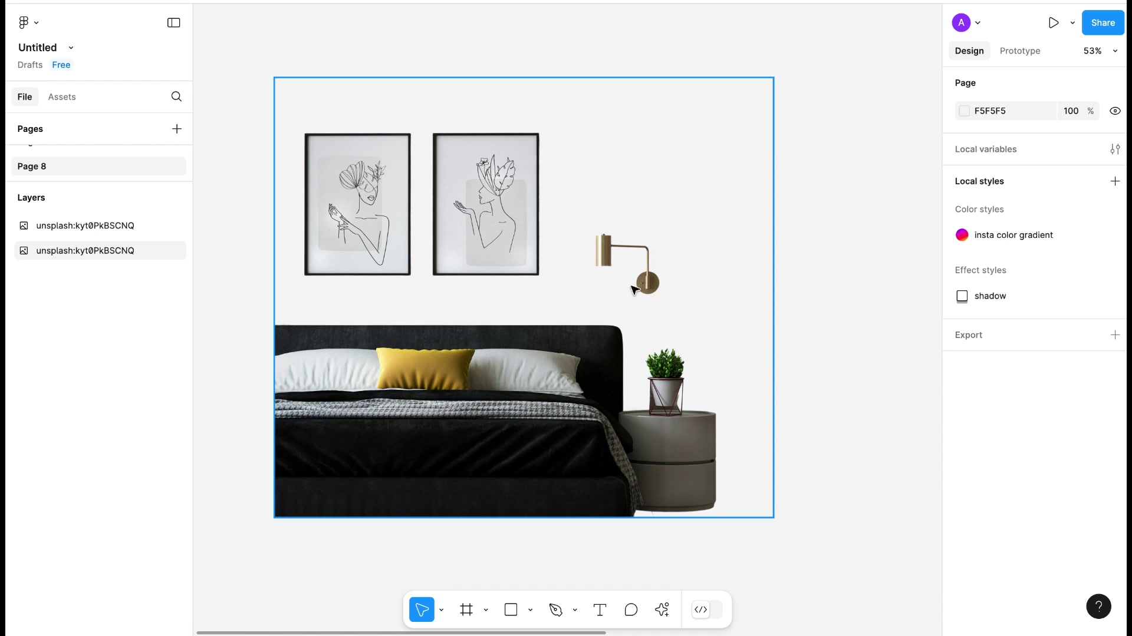Click the right framed line-art picture
This screenshot has width=1132, height=636.
pos(486,204)
